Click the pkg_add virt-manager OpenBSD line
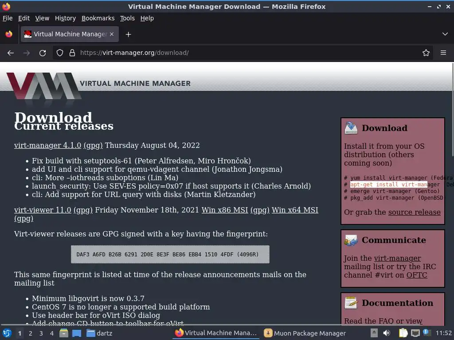Viewport: 454px width, 340px height. click(x=394, y=198)
